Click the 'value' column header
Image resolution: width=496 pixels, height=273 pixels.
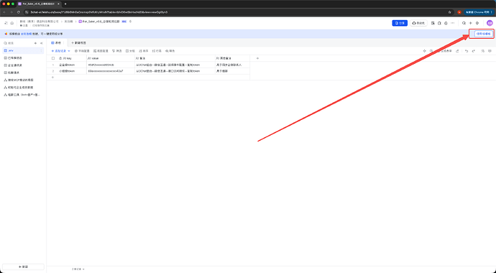pyautogui.click(x=111, y=58)
